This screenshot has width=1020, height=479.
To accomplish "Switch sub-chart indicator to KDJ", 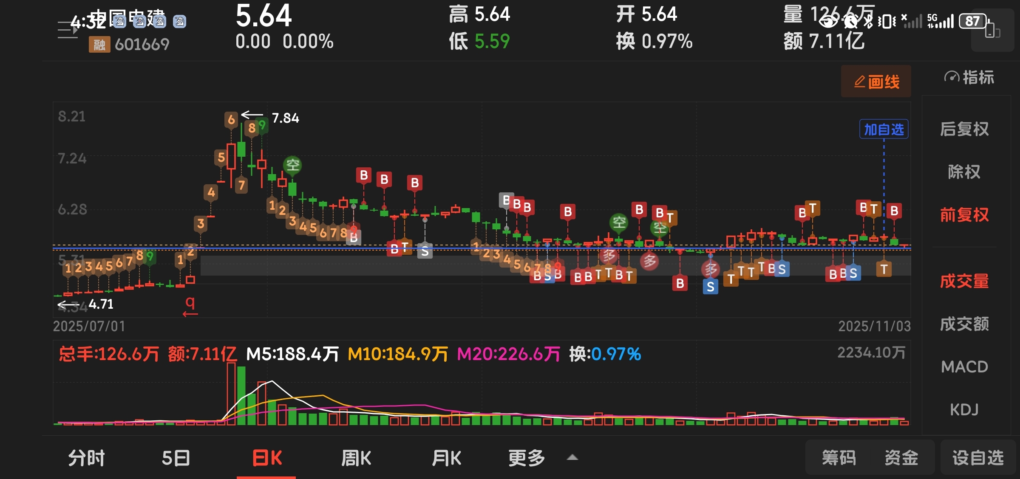I will point(964,409).
